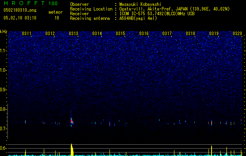Click the Observer label
246x156 pixels.
(79, 4)
